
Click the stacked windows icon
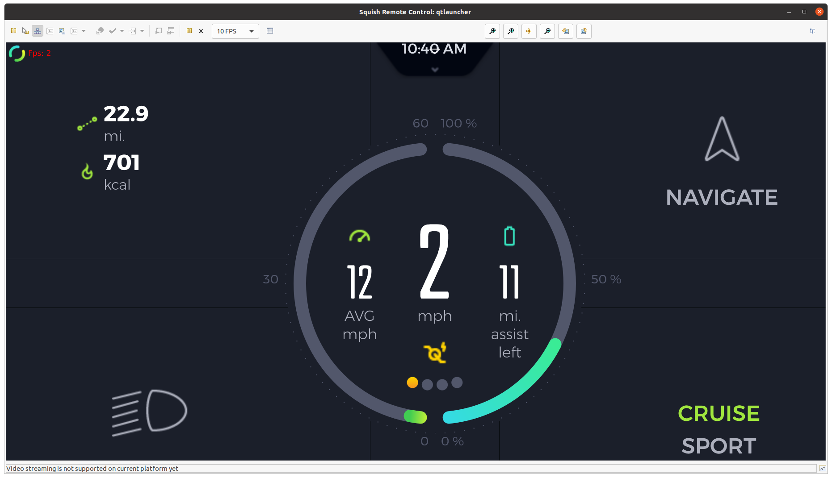coord(171,31)
